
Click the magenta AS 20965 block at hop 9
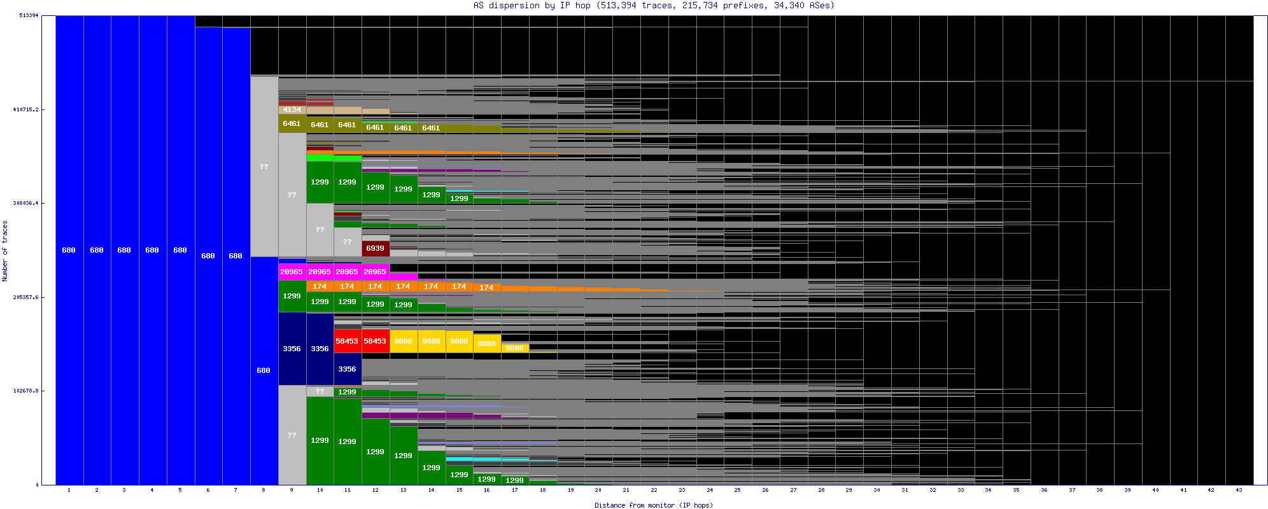coord(292,272)
